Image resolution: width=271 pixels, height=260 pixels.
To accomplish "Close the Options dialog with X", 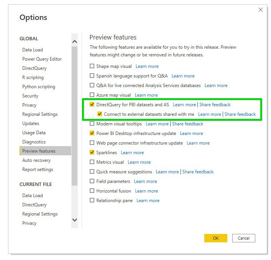I will tap(260, 10).
